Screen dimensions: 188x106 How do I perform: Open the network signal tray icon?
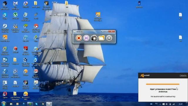[174, 104]
